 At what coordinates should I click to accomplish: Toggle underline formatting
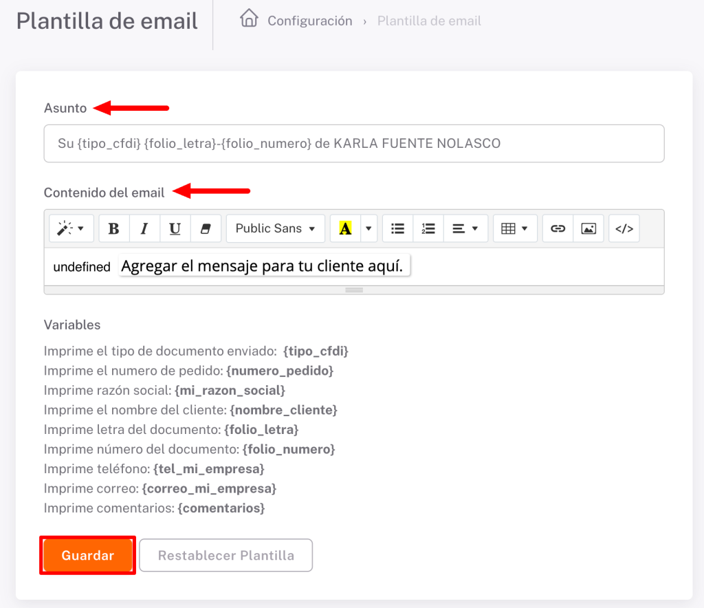point(175,228)
